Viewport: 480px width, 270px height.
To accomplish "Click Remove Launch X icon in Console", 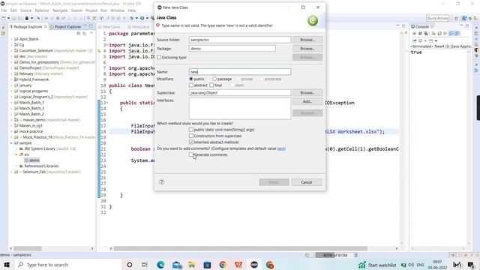I will 420,33.
